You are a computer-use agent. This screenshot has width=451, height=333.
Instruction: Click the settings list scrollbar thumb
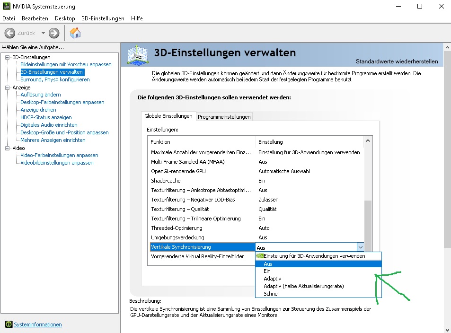368,226
